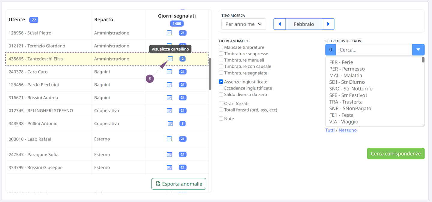Viewport: 432px width, 202px height.
Task: Open cartellino icon for Rossini Andrea
Action: (169, 98)
